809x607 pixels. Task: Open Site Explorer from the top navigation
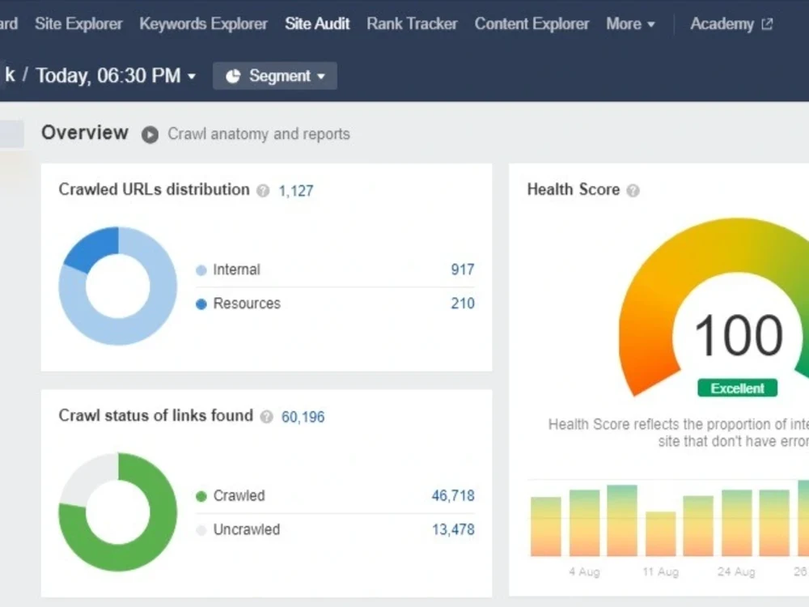(78, 23)
